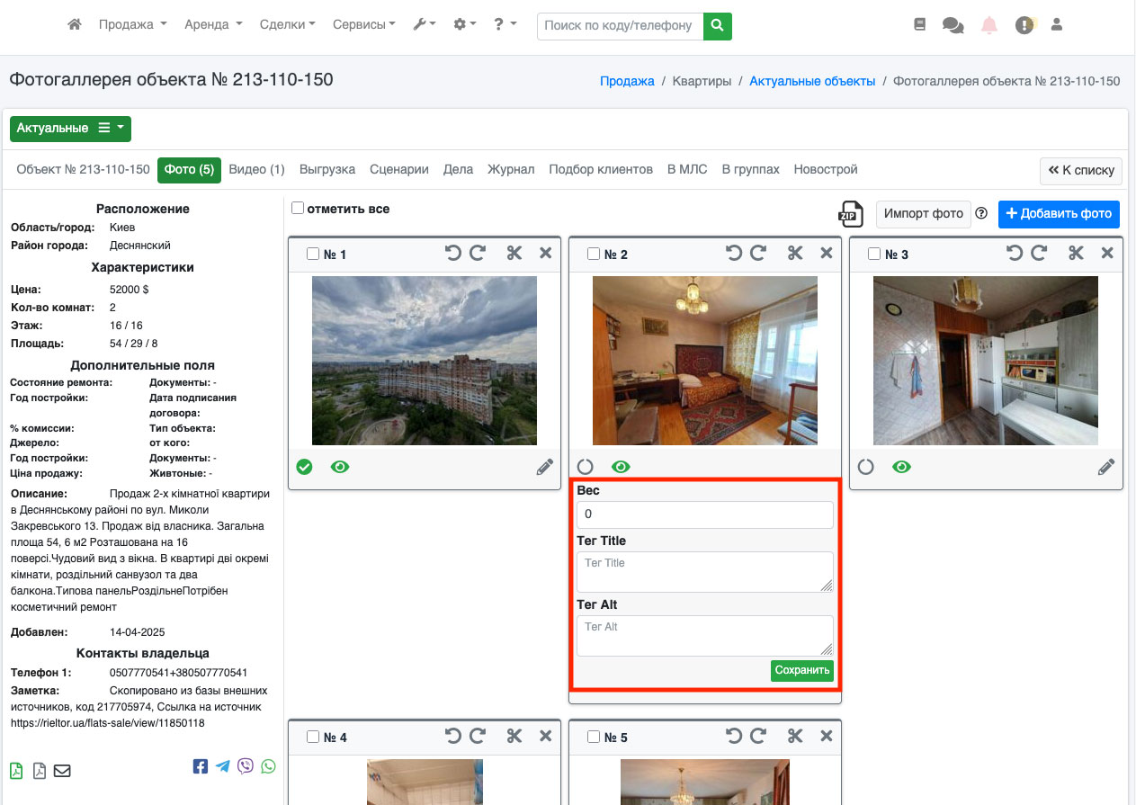
Task: Click the ZIP download icon
Action: (850, 214)
